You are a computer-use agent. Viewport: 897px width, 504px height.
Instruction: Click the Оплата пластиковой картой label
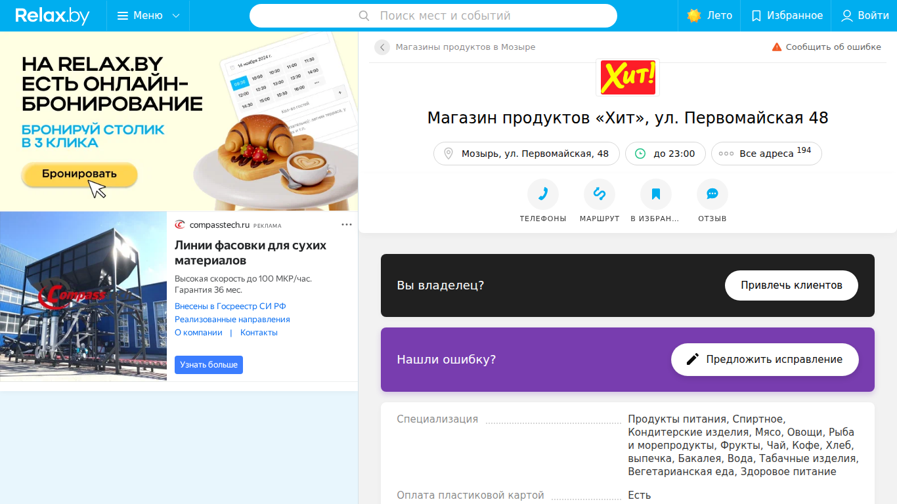coord(470,495)
